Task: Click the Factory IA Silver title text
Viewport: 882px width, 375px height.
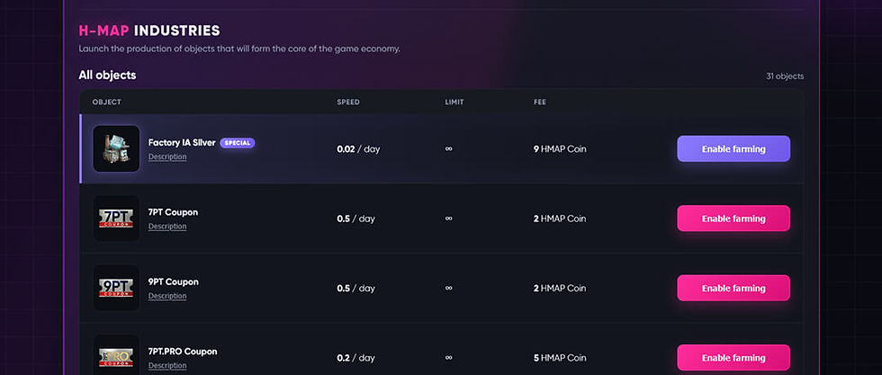Action: [182, 143]
